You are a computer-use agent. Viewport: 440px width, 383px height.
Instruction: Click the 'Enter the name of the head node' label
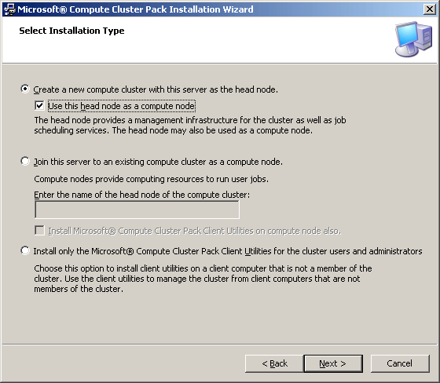click(141, 195)
